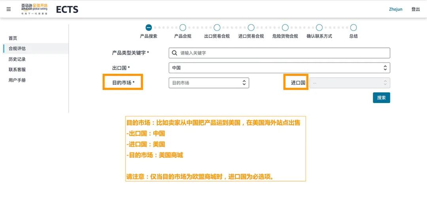Click the 危险货物合规 step label
This screenshot has width=427, height=208.
285,36
